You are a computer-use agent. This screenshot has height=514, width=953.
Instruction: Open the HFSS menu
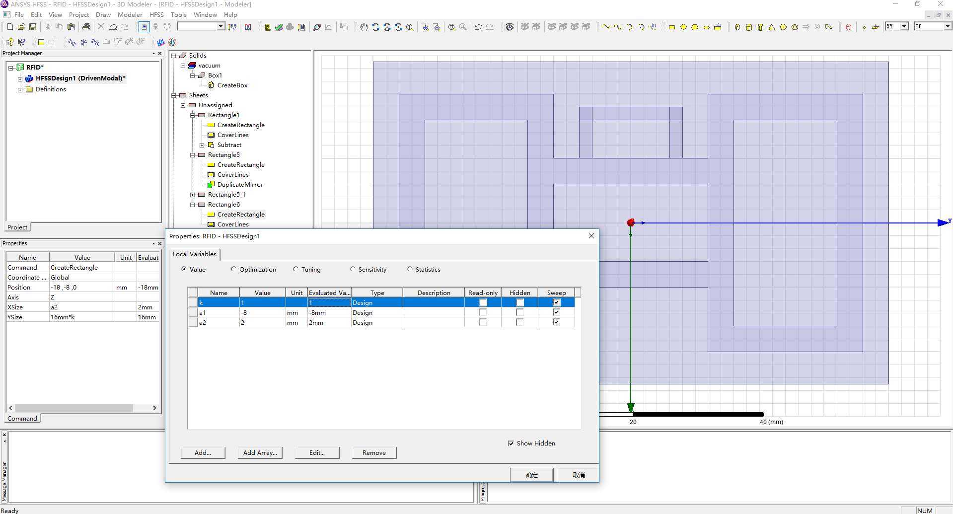point(156,14)
